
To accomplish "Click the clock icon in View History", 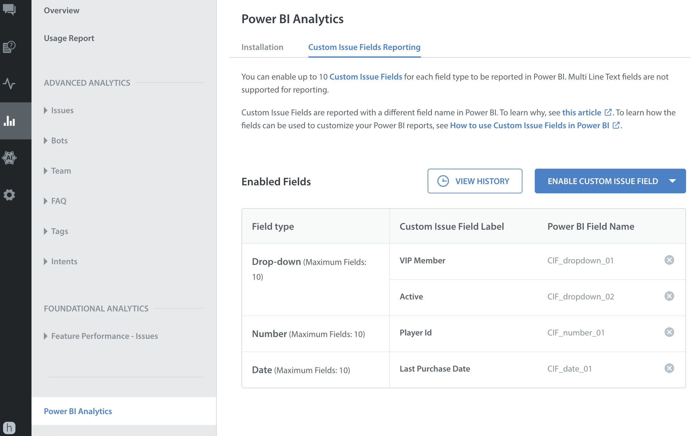I will (443, 181).
